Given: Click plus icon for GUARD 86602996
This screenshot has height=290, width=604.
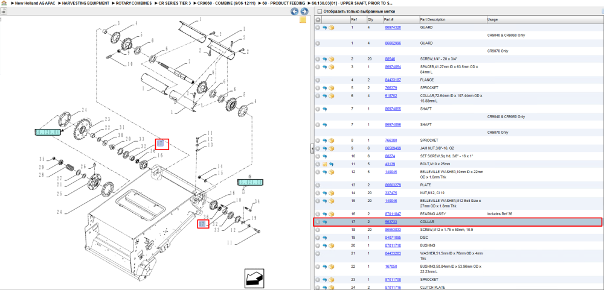Looking at the screenshot, I should (x=318, y=43).
